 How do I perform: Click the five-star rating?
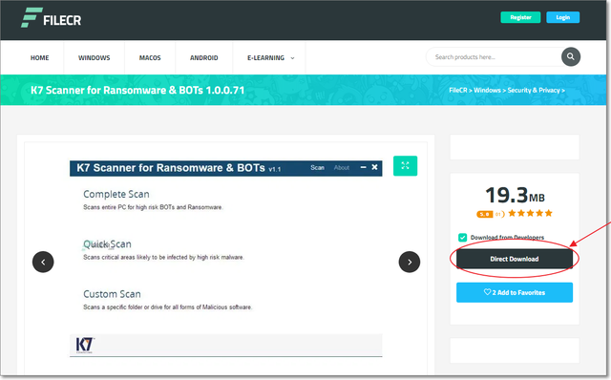click(x=530, y=213)
